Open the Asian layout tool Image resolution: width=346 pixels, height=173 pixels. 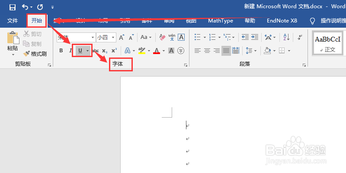click(268, 37)
